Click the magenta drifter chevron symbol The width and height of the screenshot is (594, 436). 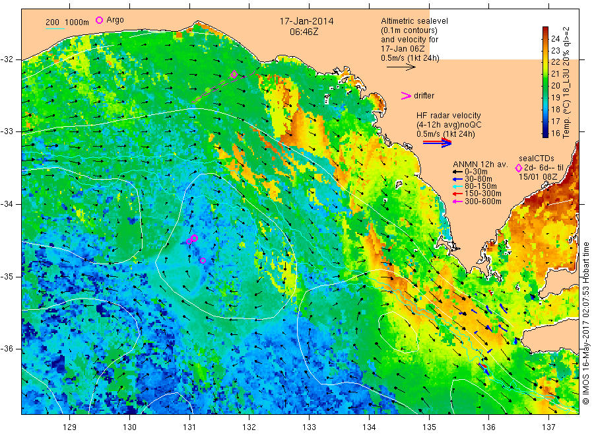pos(406,96)
